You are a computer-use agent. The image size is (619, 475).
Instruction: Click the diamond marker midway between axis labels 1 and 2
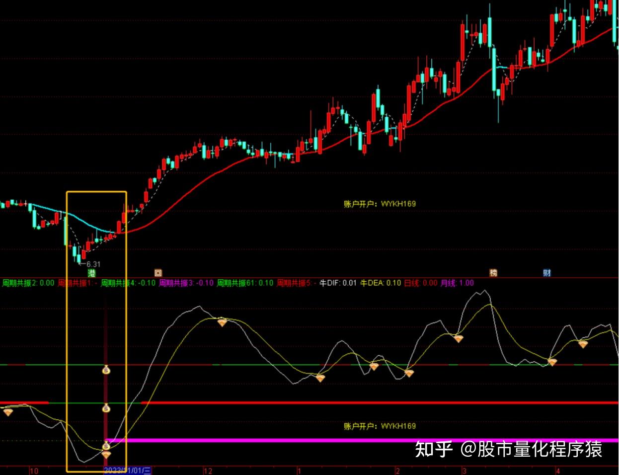point(374,367)
